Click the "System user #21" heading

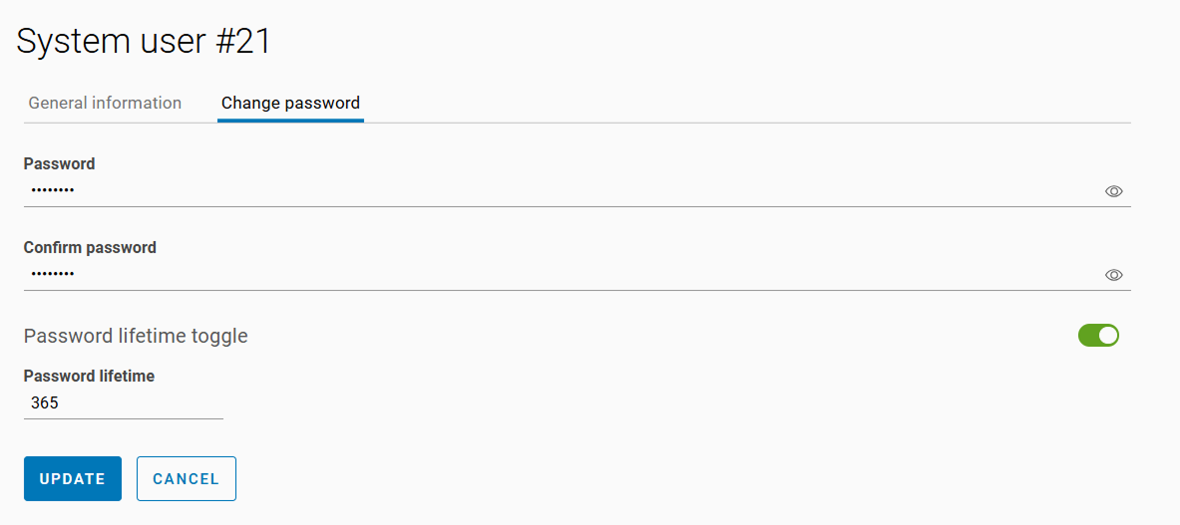click(144, 42)
